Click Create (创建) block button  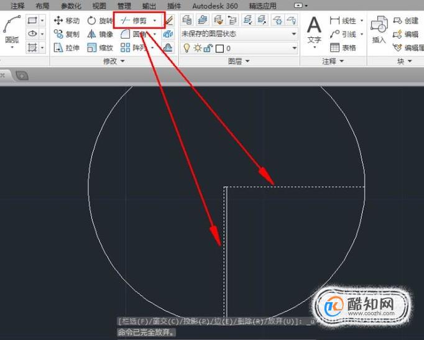405,21
